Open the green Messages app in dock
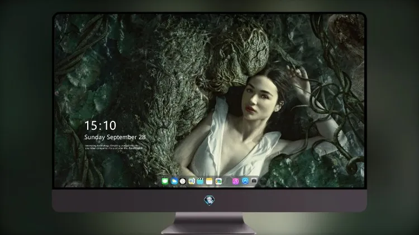This screenshot has width=419, height=235. [x=165, y=181]
